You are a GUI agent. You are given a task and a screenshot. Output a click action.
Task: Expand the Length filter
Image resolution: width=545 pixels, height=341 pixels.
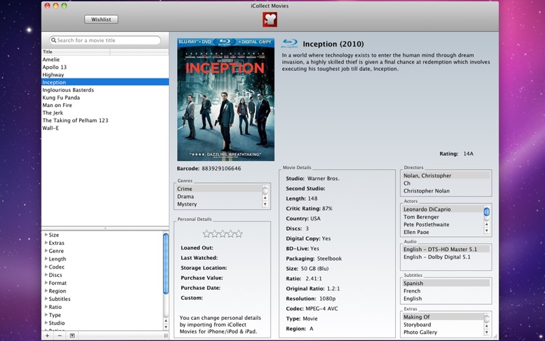pos(46,258)
